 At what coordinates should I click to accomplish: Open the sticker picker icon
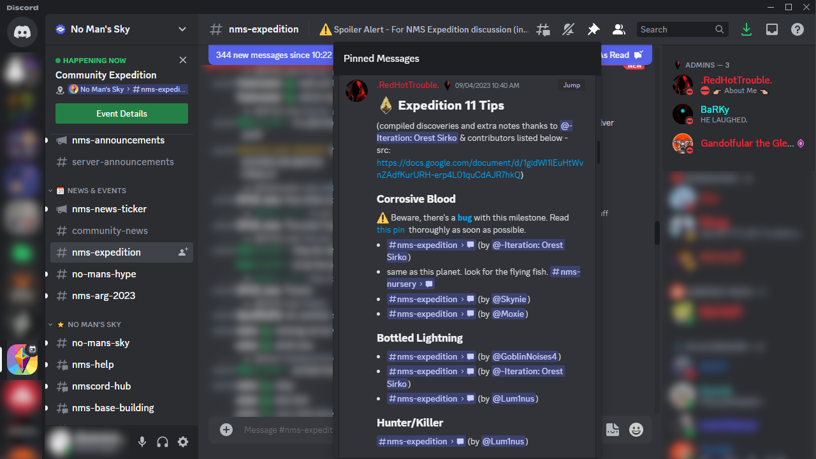tap(612, 430)
